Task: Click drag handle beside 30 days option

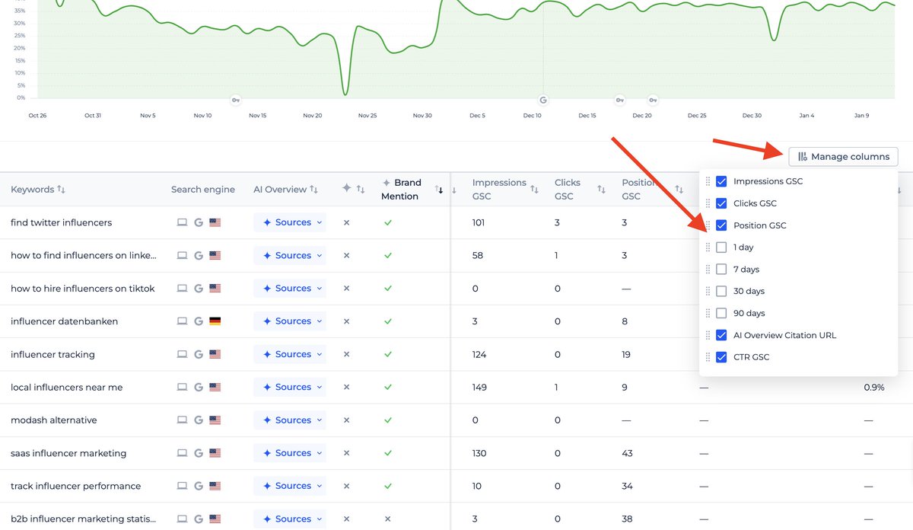Action: [x=708, y=291]
